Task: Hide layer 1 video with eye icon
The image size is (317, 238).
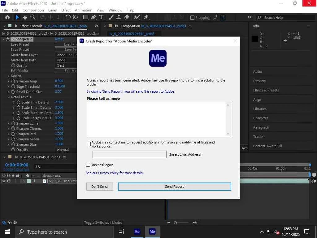Action: click(x=4, y=181)
